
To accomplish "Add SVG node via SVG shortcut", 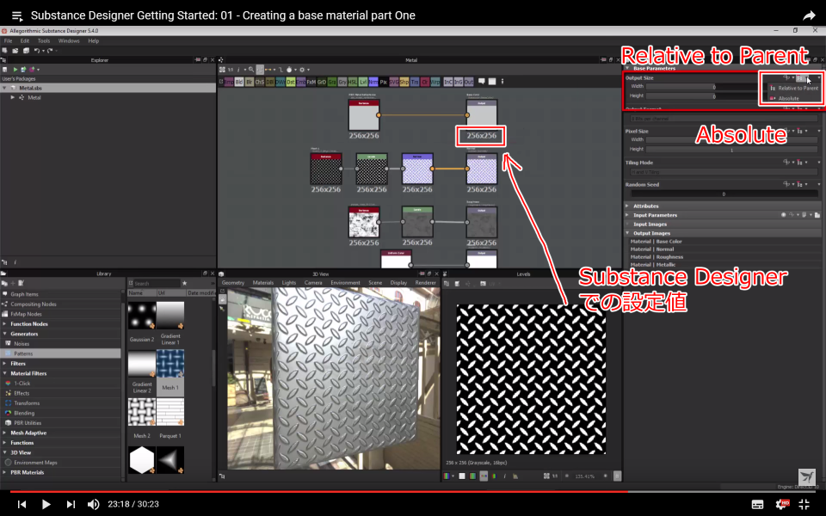I will [394, 83].
